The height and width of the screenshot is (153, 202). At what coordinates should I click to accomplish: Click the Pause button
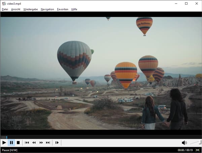[x=11, y=143]
